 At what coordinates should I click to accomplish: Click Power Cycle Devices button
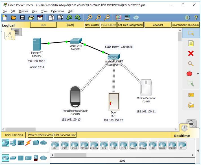pyautogui.click(x=40, y=135)
